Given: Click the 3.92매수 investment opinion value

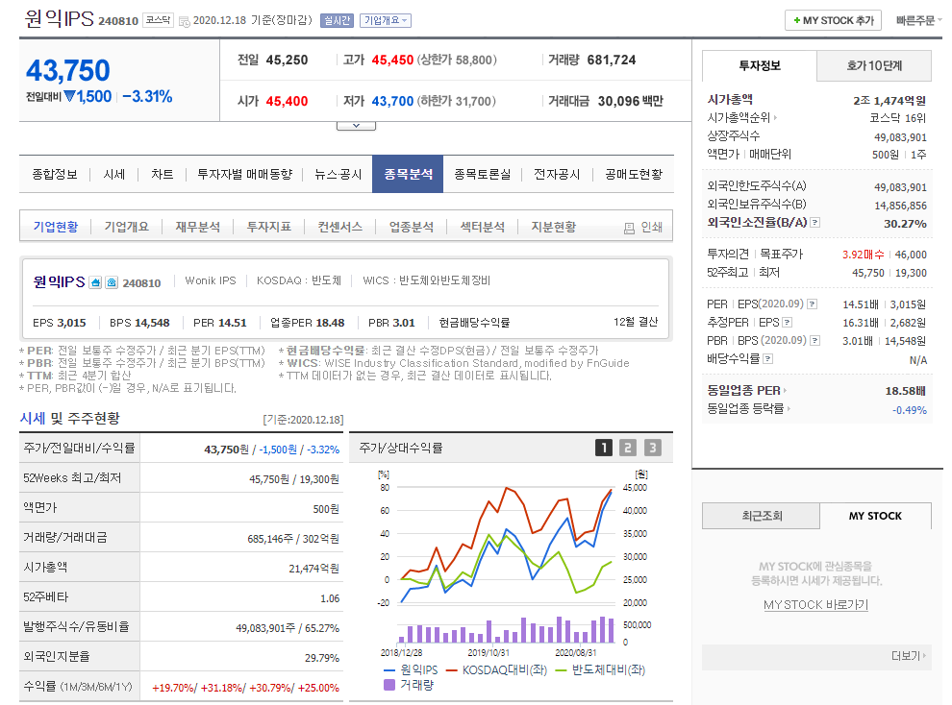Looking at the screenshot, I should tap(863, 255).
